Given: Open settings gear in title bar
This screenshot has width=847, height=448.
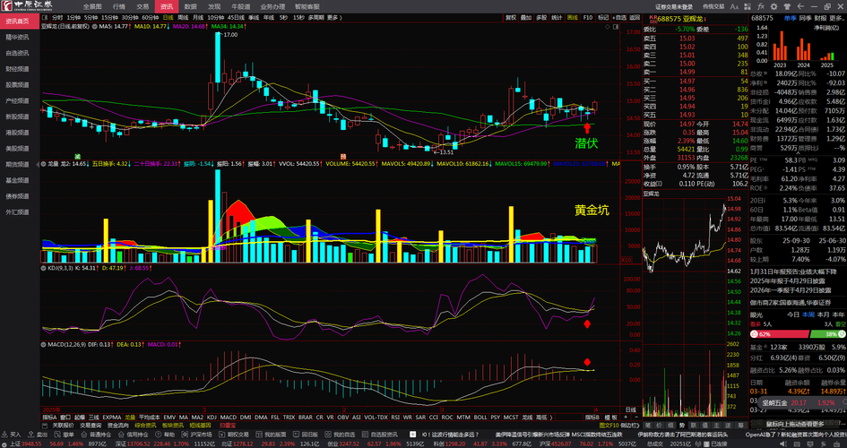Looking at the screenshot, I should 774,6.
